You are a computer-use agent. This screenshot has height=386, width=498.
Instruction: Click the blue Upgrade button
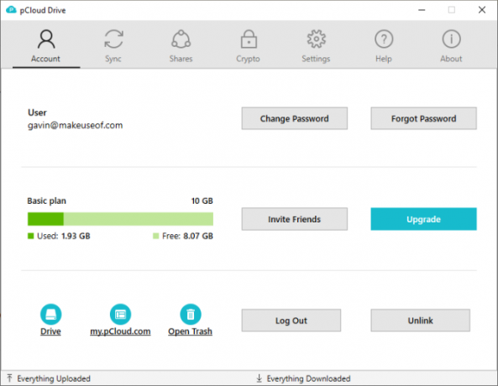point(424,219)
